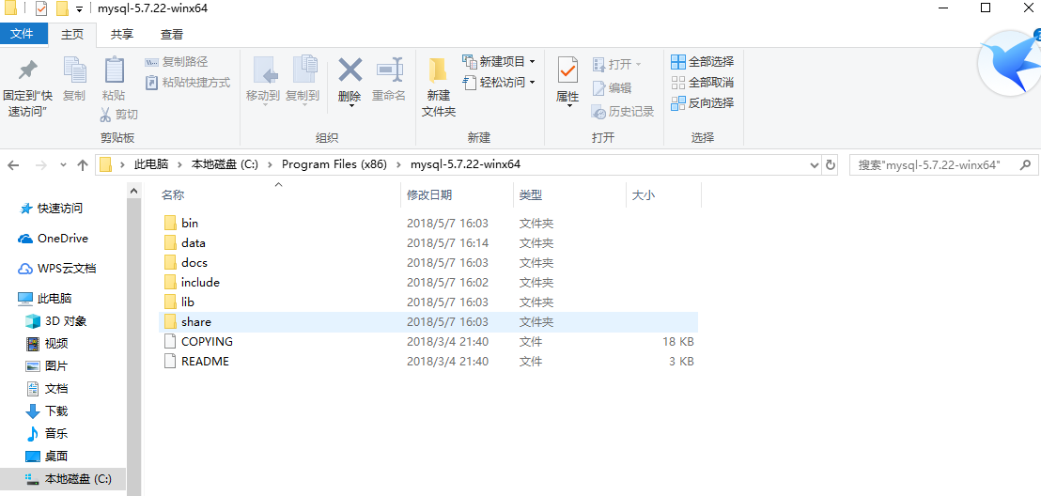The width and height of the screenshot is (1041, 496).
Task: Open Quick access (快速访问) in sidebar
Action: point(52,209)
